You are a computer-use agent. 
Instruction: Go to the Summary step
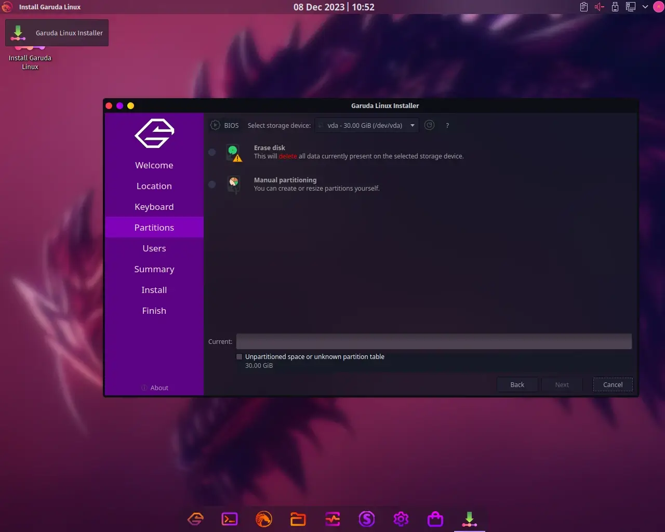coord(154,269)
